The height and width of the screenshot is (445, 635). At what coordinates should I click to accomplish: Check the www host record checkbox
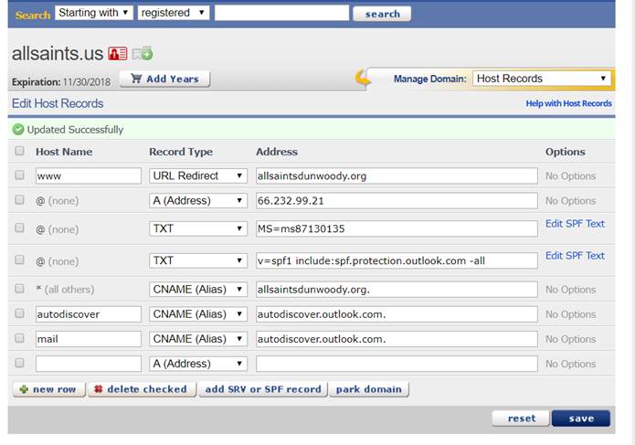[x=20, y=175]
